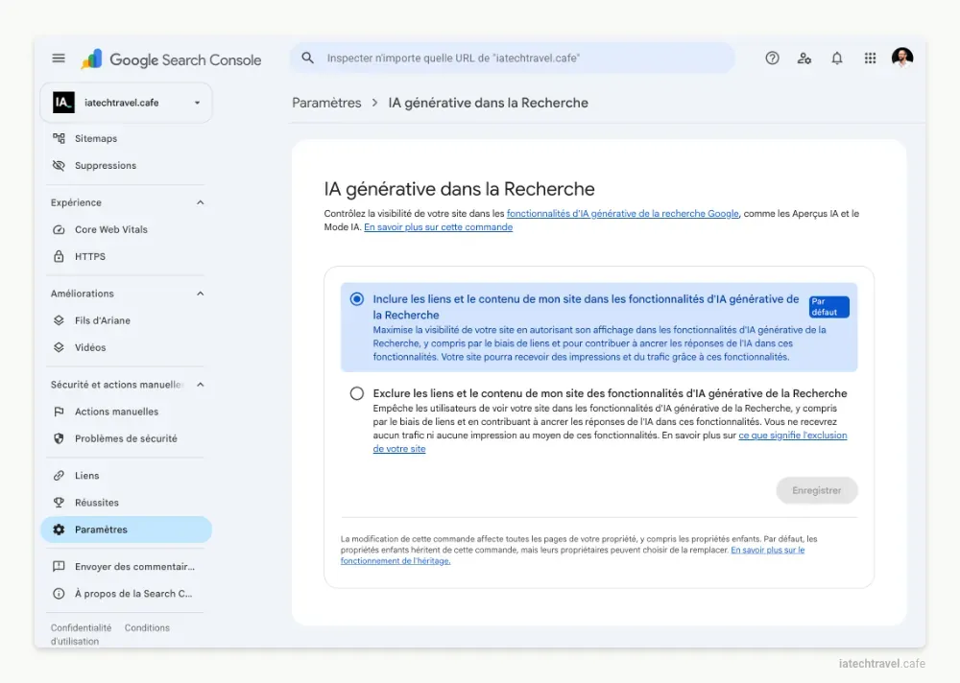Open the Vidéos report
Screen dimensions: 960x683
126,347
